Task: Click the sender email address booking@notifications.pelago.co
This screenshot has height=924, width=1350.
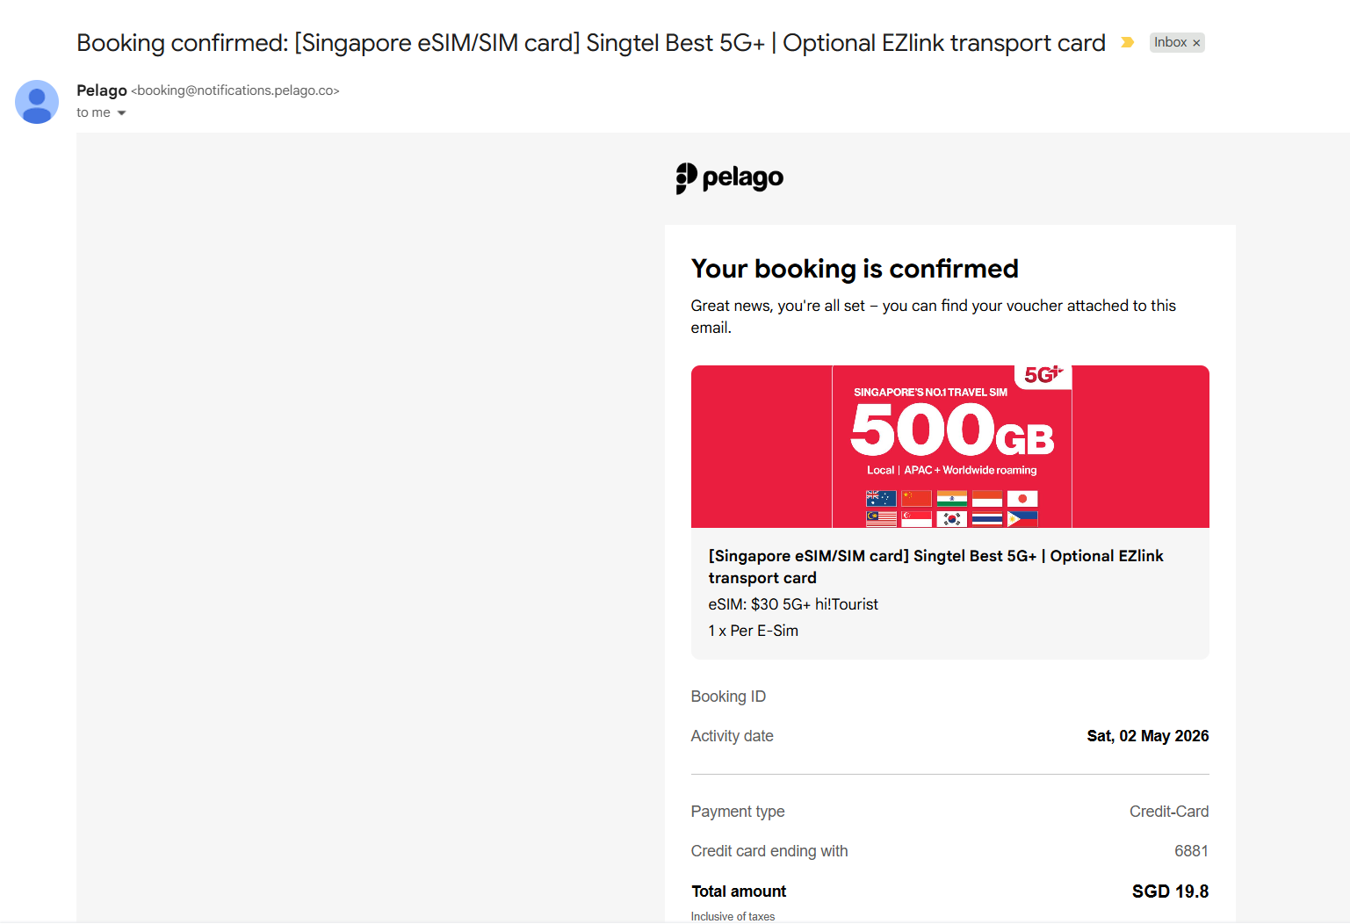Action: click(235, 90)
